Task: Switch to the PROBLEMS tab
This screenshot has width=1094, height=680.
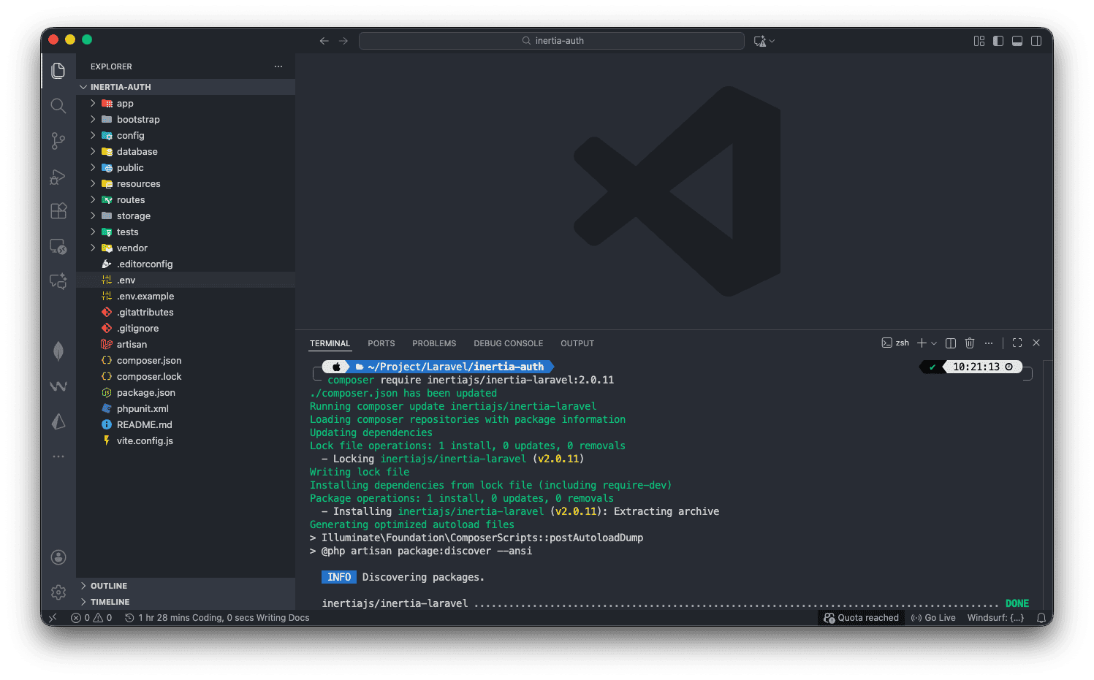Action: (434, 343)
